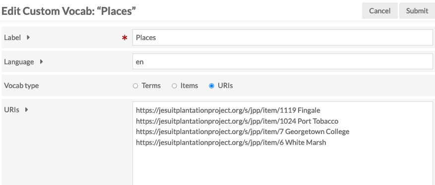
Task: Select the URIs vocab type
Action: pos(212,86)
